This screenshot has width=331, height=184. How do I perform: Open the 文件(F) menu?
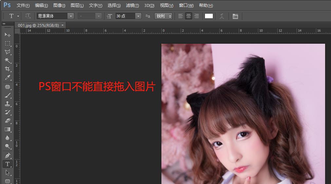coord(23,5)
